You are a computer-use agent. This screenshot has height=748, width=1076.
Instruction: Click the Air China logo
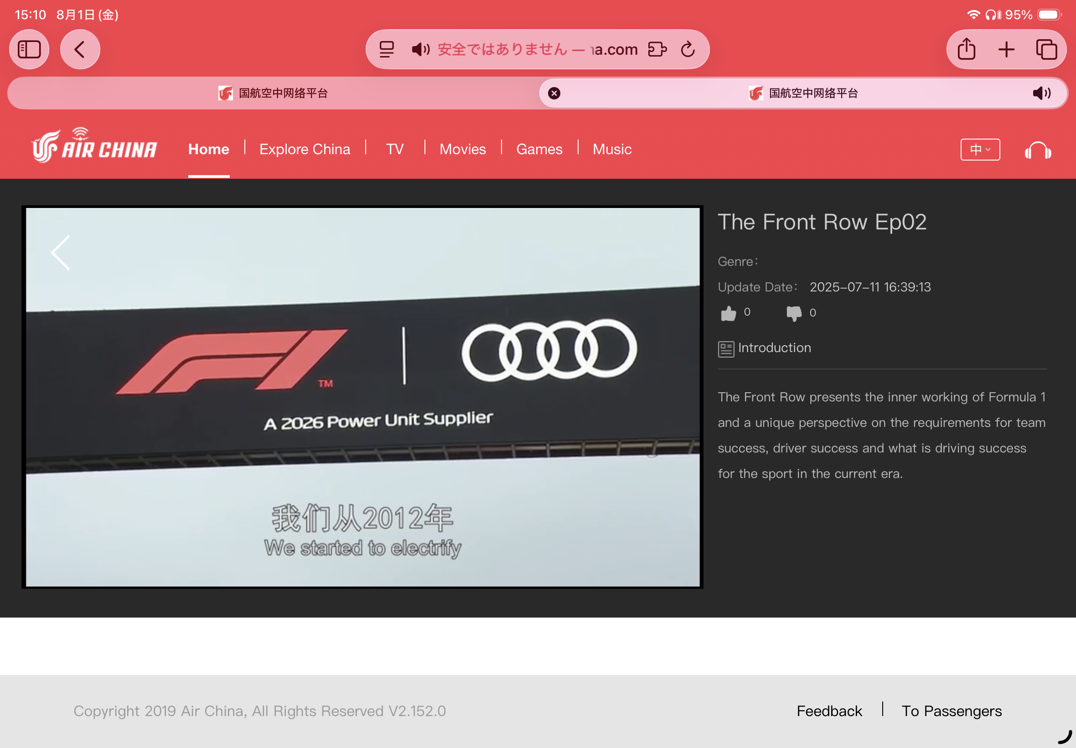93,145
